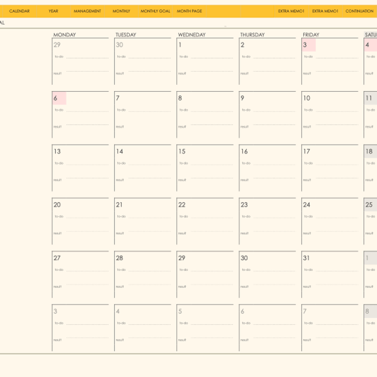Image resolution: width=377 pixels, height=377 pixels.
Task: Open the day 13 date number
Action: [57, 152]
